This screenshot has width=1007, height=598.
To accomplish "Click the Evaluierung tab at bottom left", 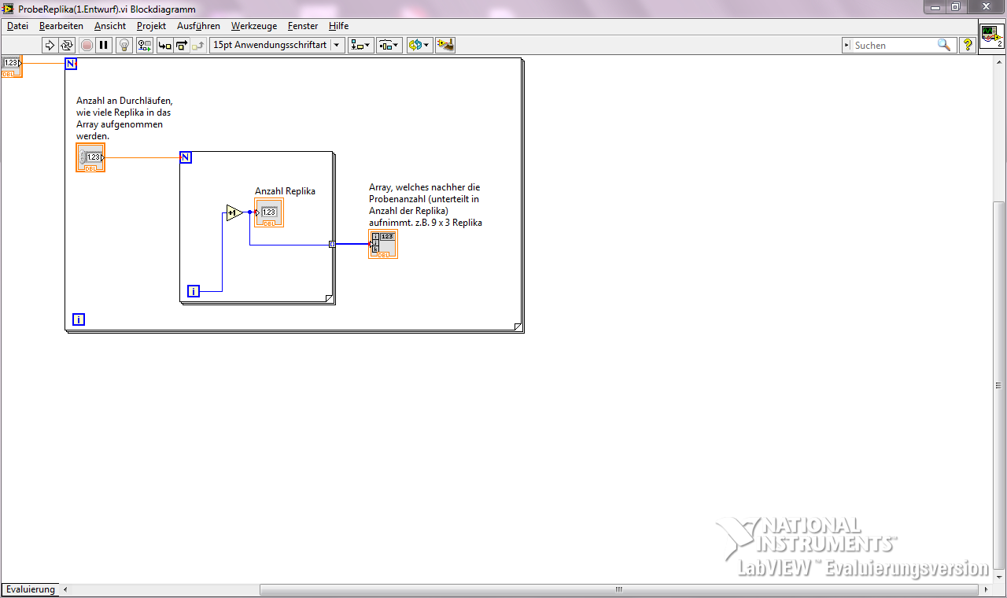I will tap(31, 589).
